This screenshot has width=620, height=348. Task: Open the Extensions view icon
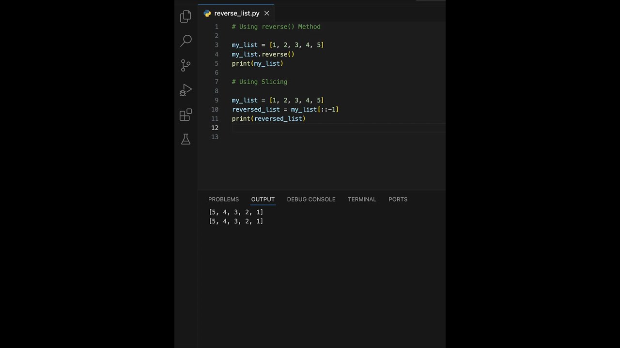click(186, 115)
